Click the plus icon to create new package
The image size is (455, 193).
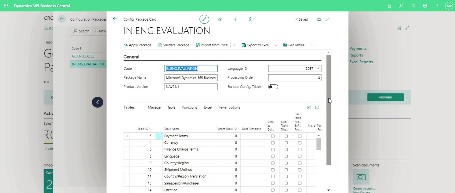[235, 19]
